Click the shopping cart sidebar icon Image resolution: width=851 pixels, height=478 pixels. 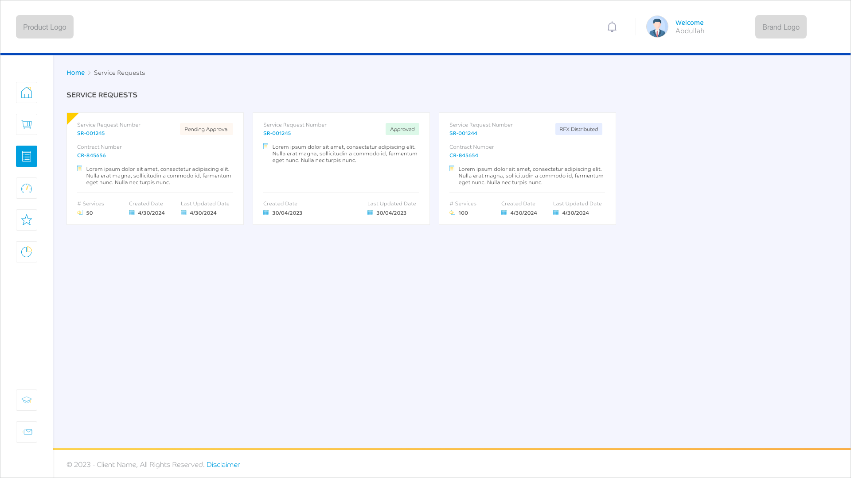tap(27, 124)
